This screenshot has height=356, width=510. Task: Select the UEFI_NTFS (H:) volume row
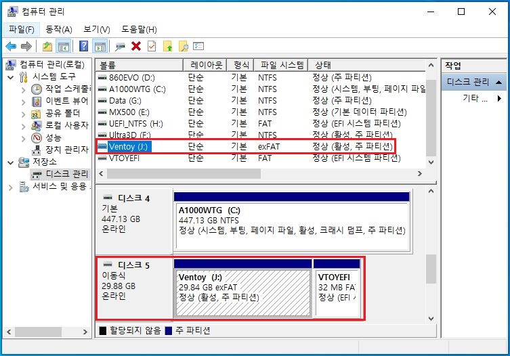(x=261, y=124)
